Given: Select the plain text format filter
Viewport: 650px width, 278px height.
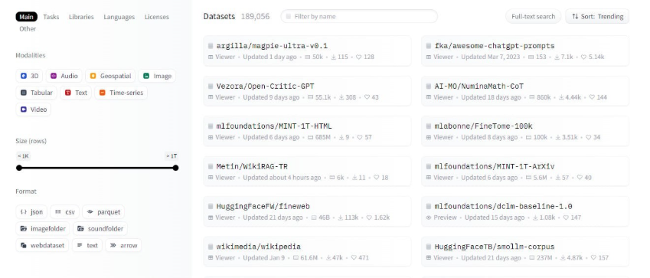Looking at the screenshot, I should (87, 245).
